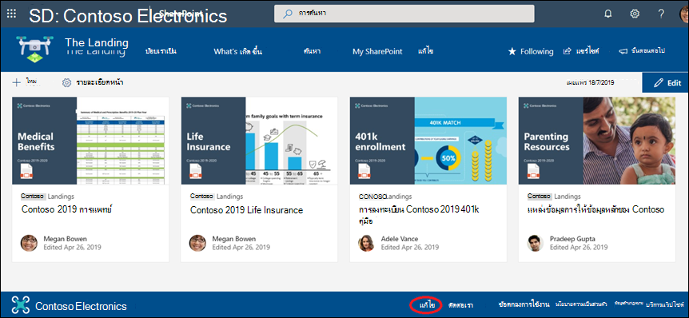Click the pencil icon on Edit button
The image size is (689, 318).
[659, 82]
